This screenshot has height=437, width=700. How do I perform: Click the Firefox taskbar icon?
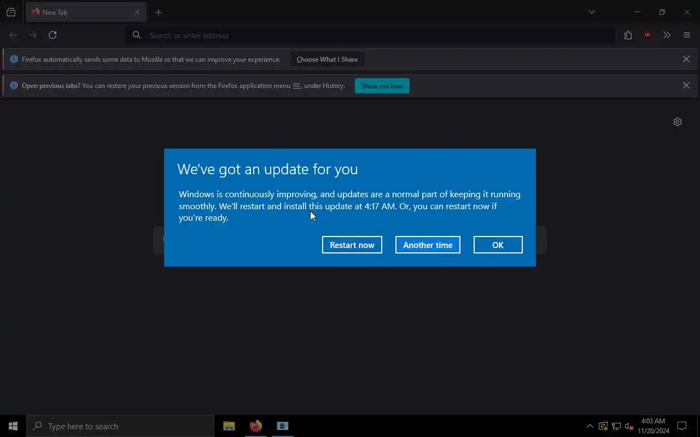[256, 426]
